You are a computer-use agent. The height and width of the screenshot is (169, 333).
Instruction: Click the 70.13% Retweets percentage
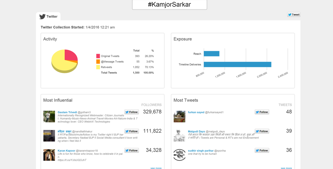(x=149, y=67)
